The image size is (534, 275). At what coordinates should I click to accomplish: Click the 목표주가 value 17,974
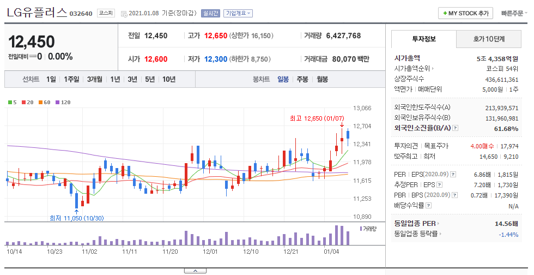pyautogui.click(x=509, y=146)
